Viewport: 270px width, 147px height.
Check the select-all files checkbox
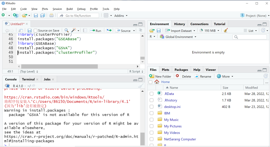tap(150, 82)
